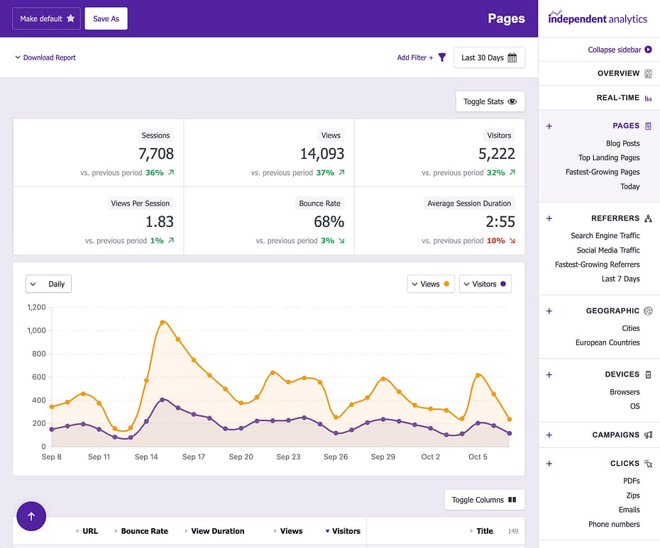Open the Daily interval dropdown

pos(48,284)
